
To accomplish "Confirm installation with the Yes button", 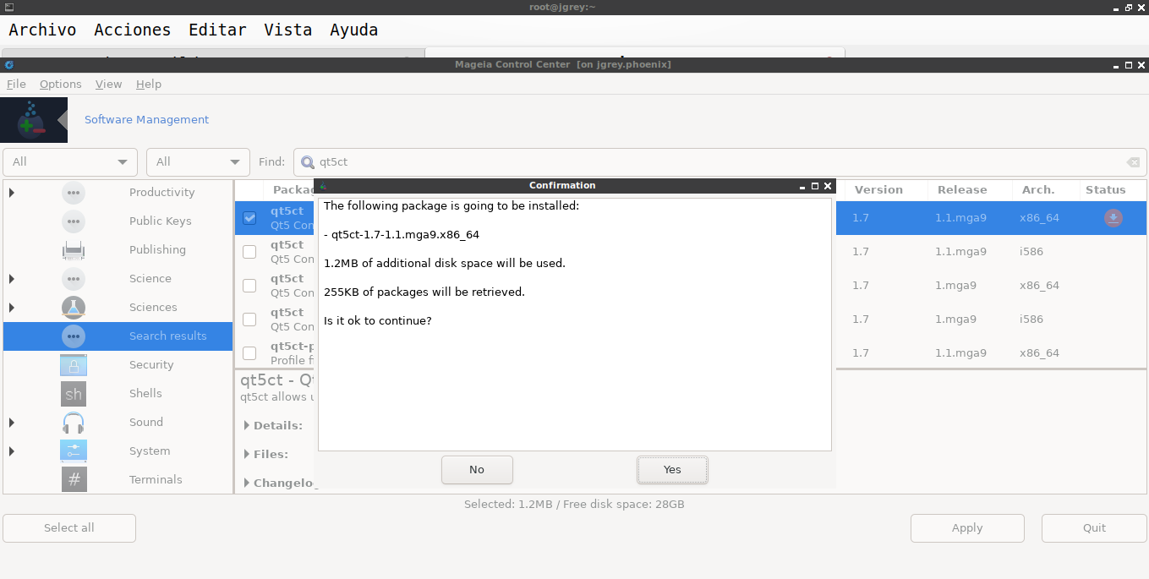I will tap(672, 470).
